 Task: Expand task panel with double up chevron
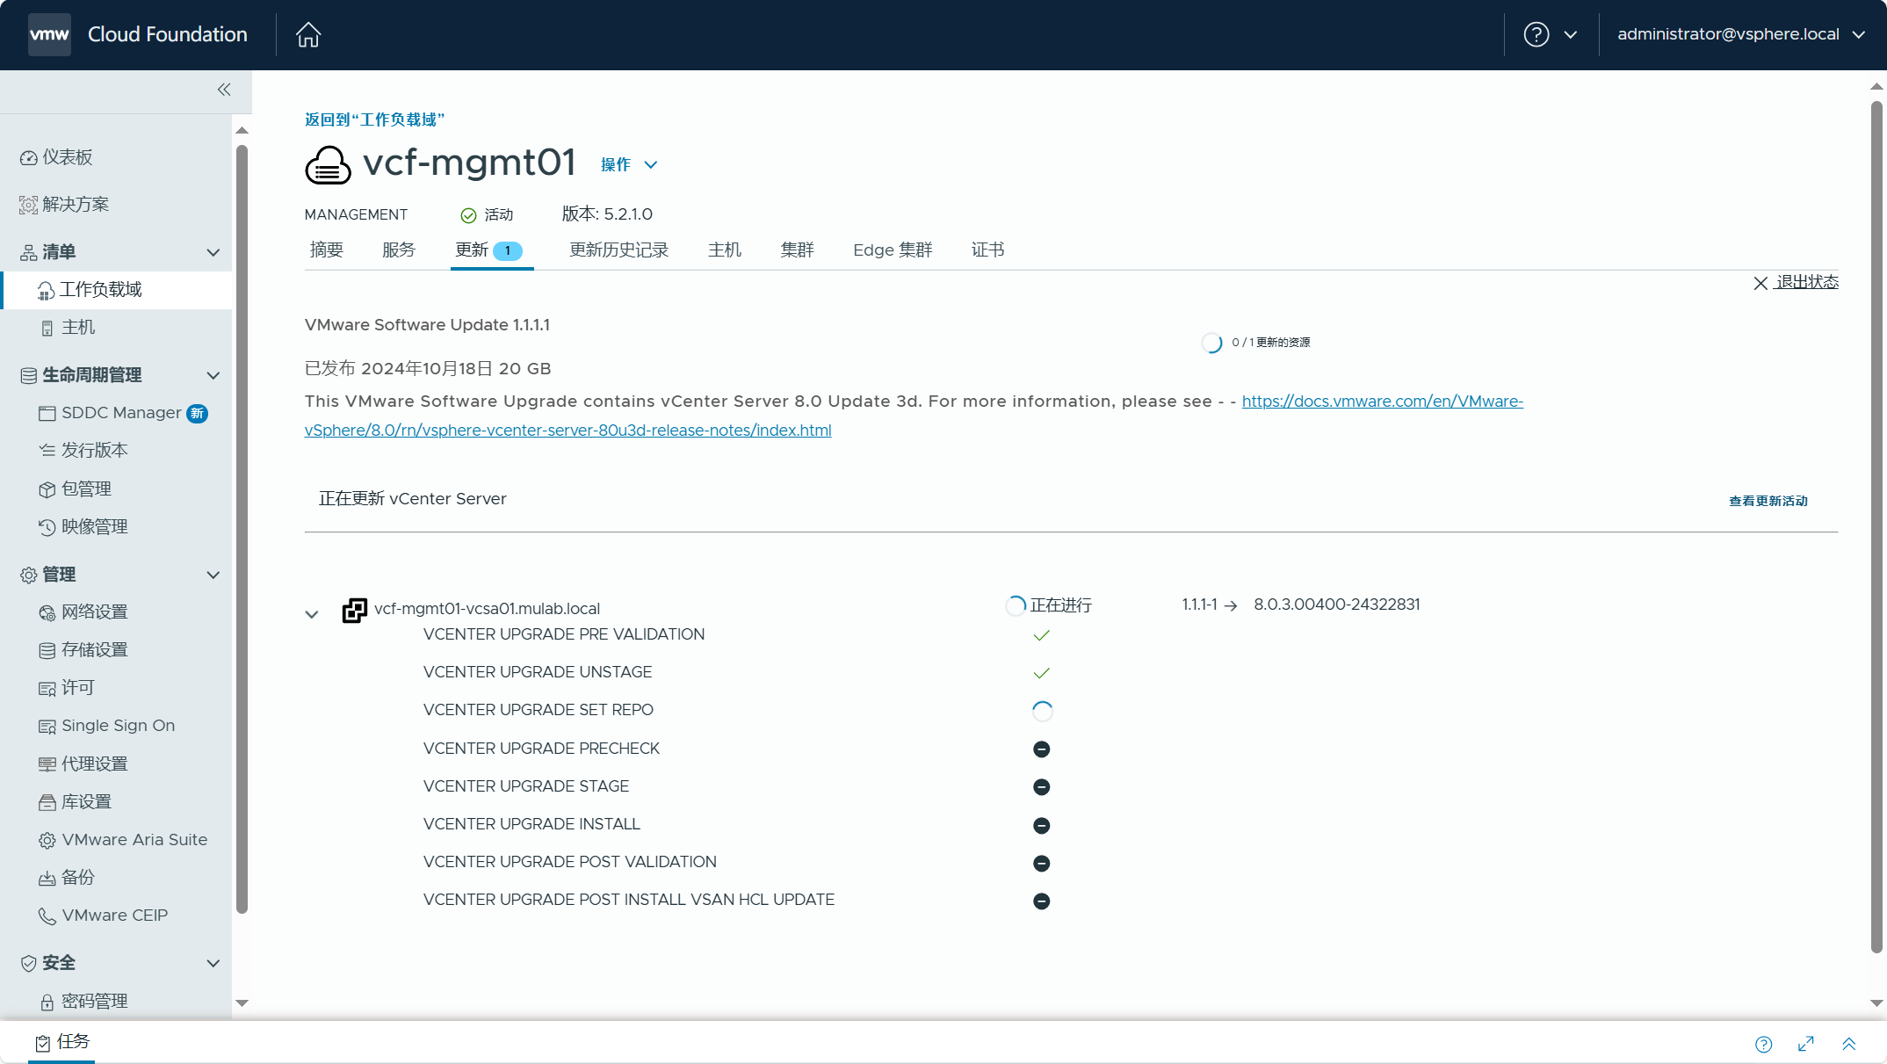pyautogui.click(x=1848, y=1044)
